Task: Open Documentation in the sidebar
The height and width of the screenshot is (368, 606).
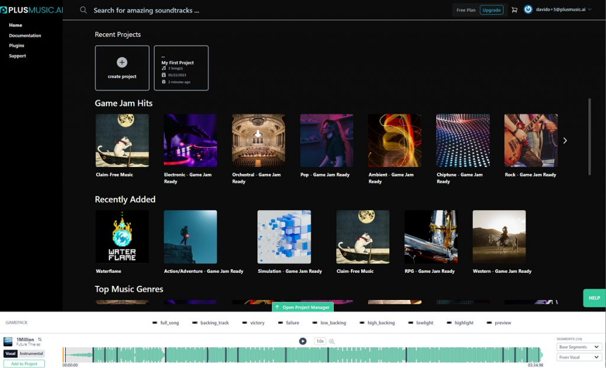Action: pyautogui.click(x=25, y=35)
